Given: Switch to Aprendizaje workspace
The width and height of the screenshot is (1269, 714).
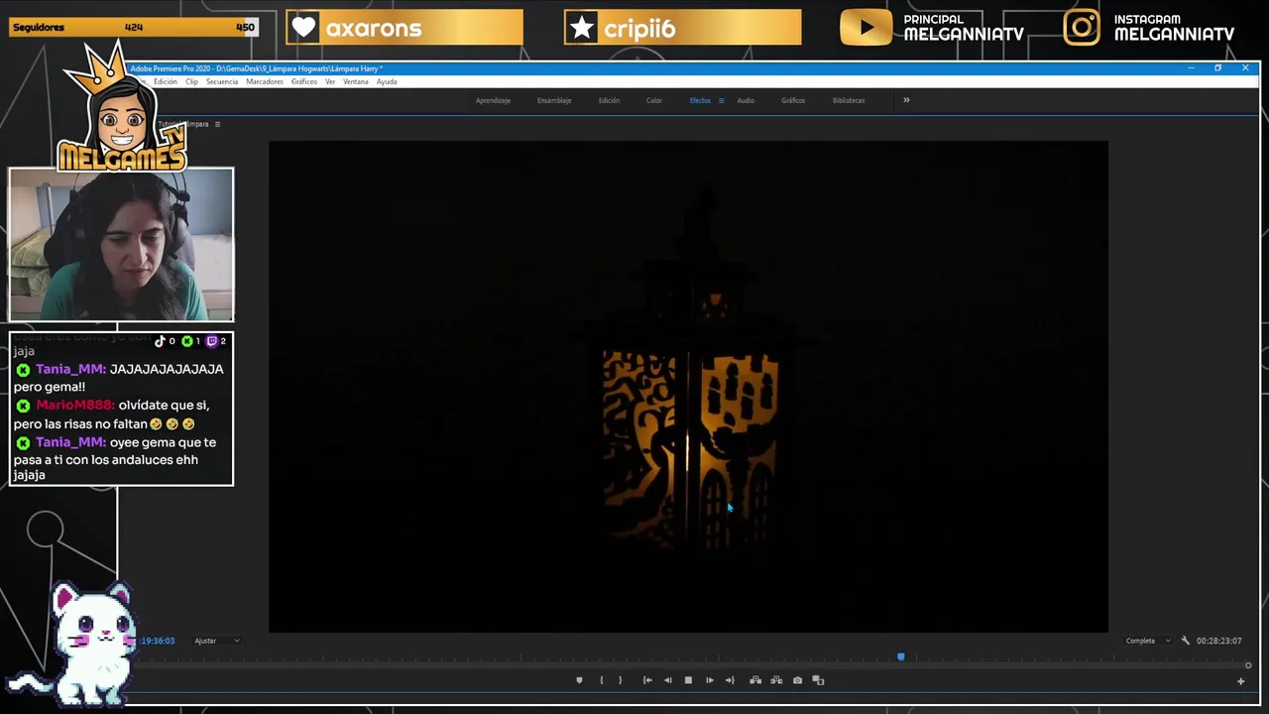Looking at the screenshot, I should [493, 100].
